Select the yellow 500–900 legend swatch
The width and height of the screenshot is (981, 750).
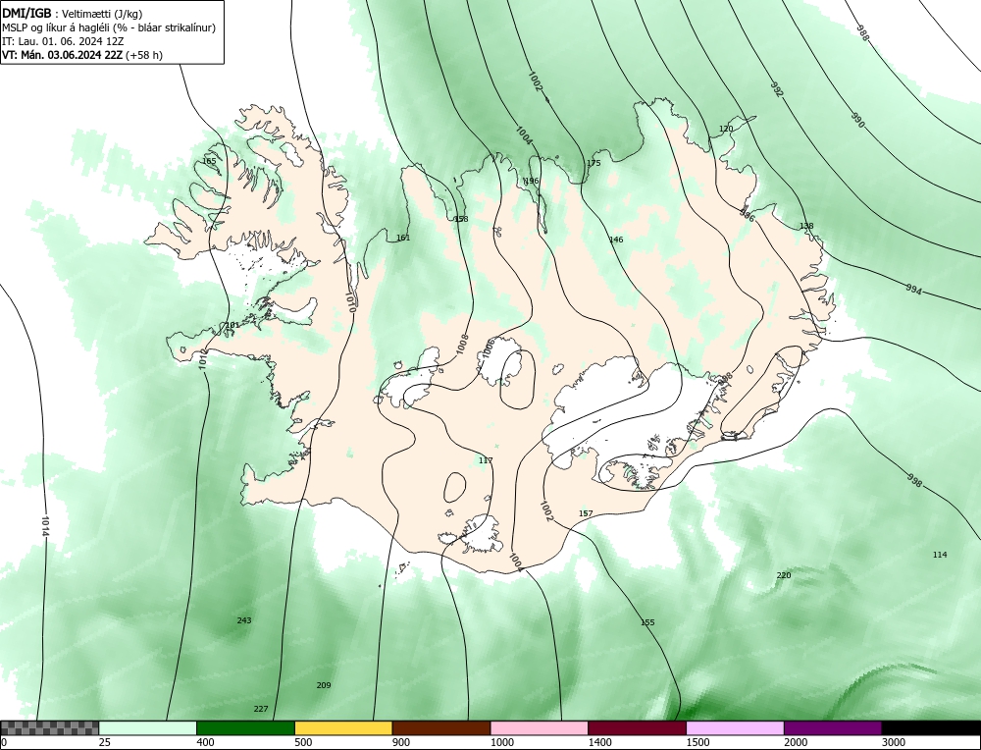pos(343,727)
